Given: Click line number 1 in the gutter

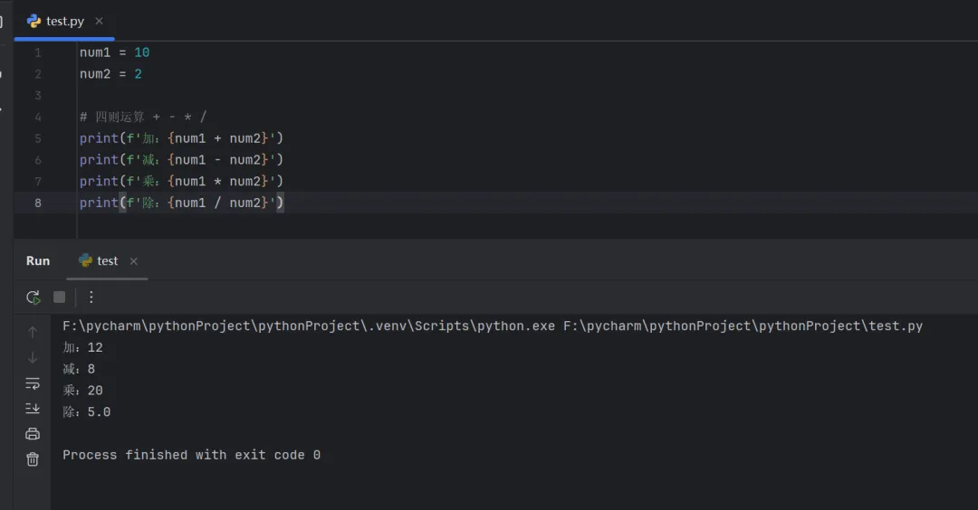Looking at the screenshot, I should [x=38, y=52].
